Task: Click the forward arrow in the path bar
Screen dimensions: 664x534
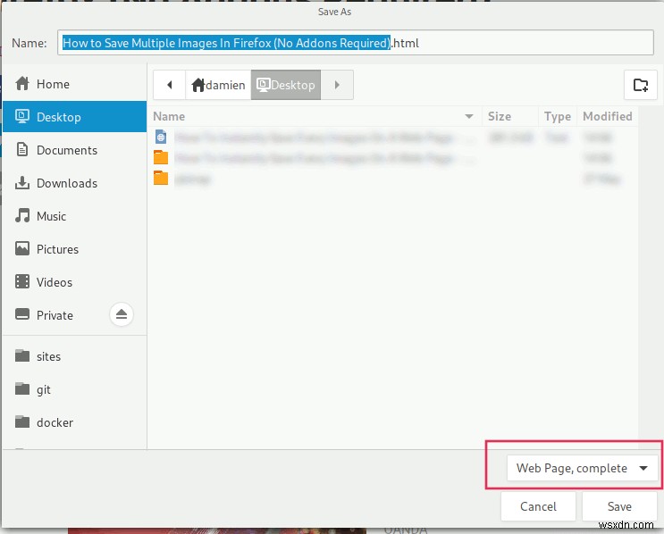Action: [x=337, y=85]
